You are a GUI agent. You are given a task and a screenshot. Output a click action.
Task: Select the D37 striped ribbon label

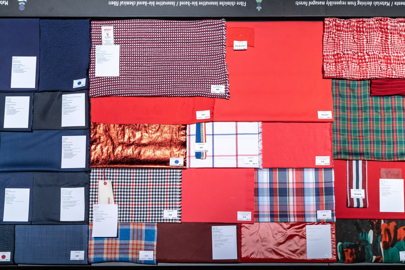click(201, 147)
